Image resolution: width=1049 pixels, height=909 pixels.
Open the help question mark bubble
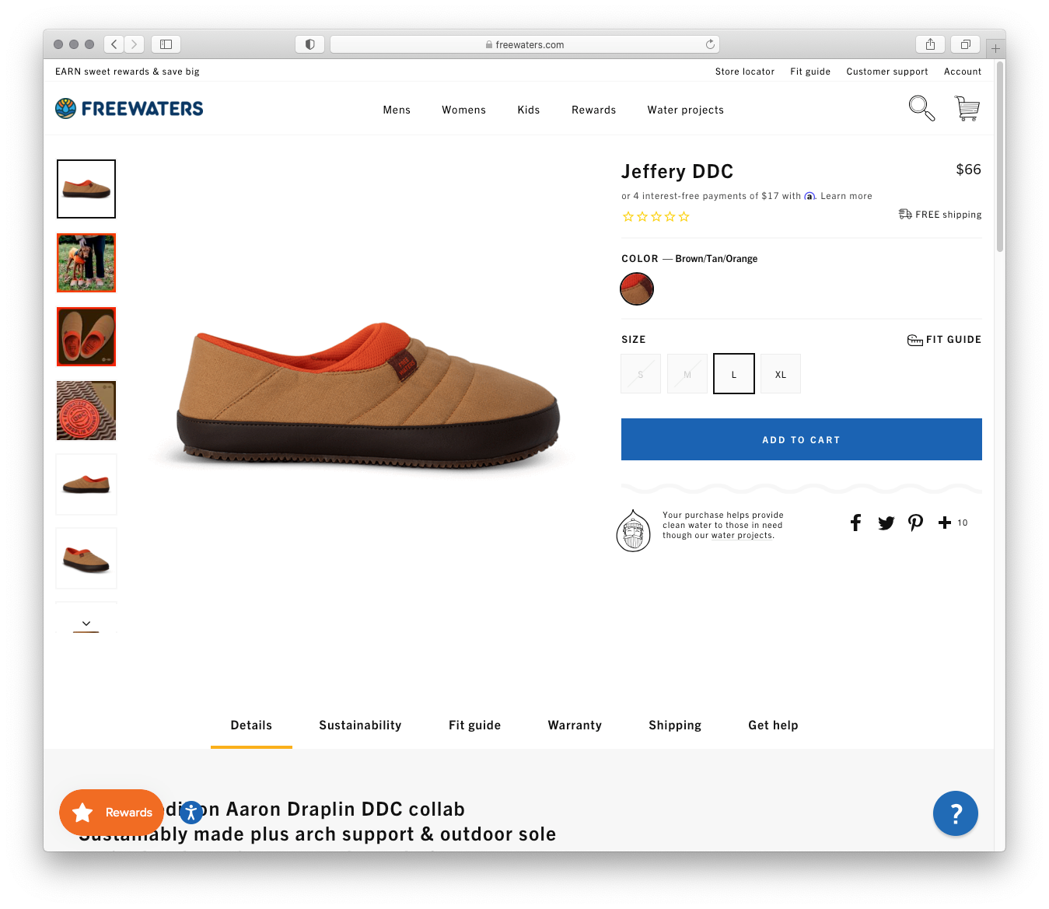pyautogui.click(x=956, y=813)
